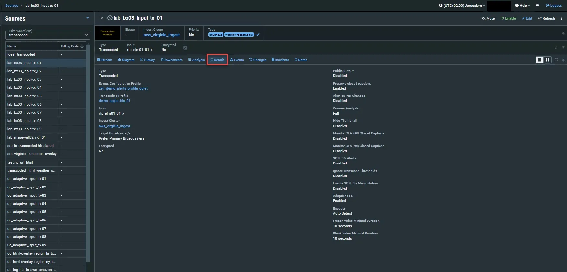
Task: Sort by the Billing Code arrow
Action: pyautogui.click(x=82, y=46)
